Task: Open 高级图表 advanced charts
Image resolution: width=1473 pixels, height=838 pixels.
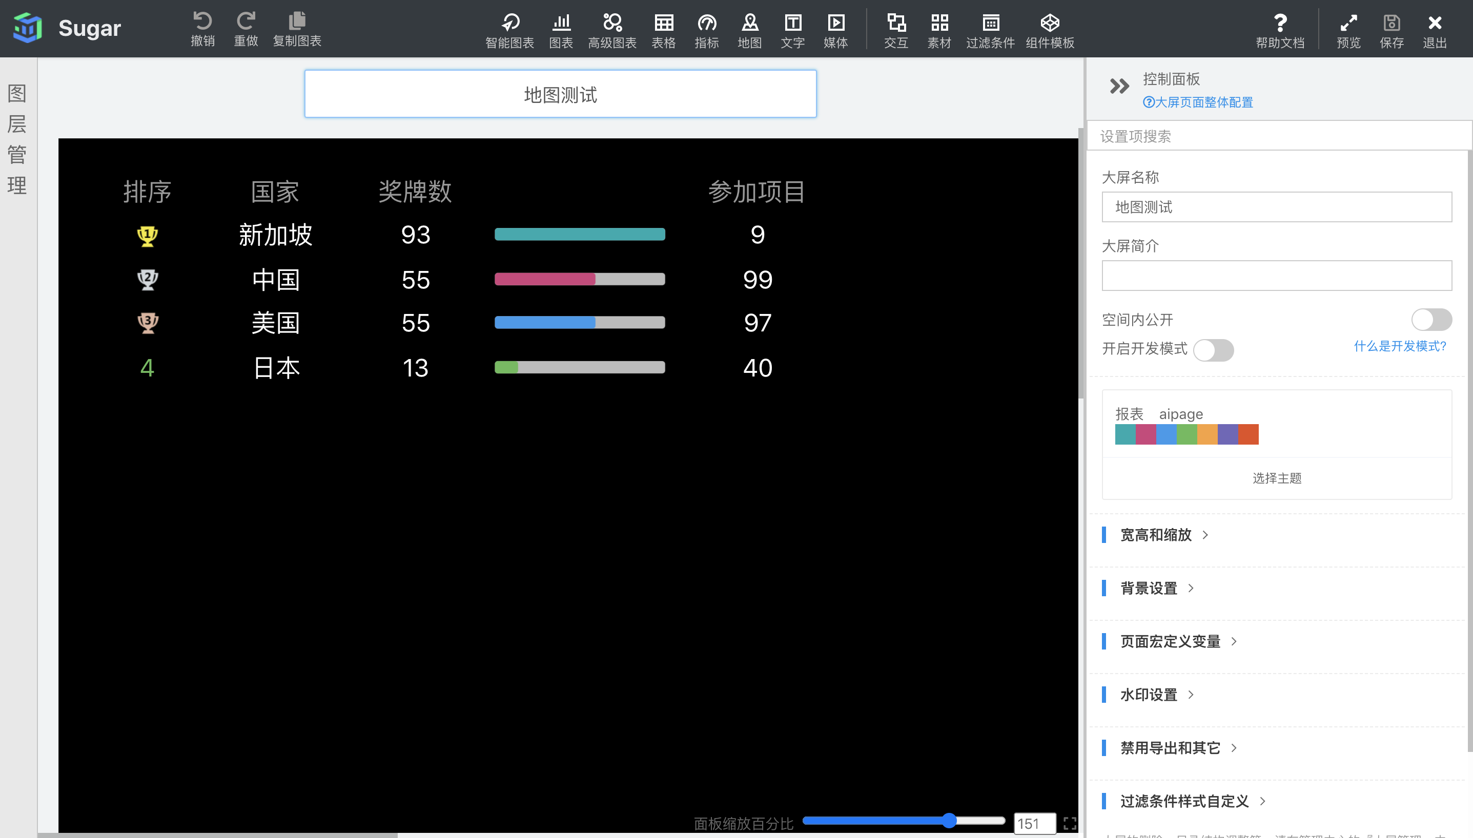Action: [x=612, y=31]
